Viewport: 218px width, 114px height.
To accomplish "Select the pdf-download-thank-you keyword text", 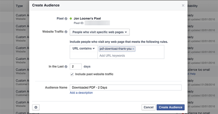I will (116, 49).
